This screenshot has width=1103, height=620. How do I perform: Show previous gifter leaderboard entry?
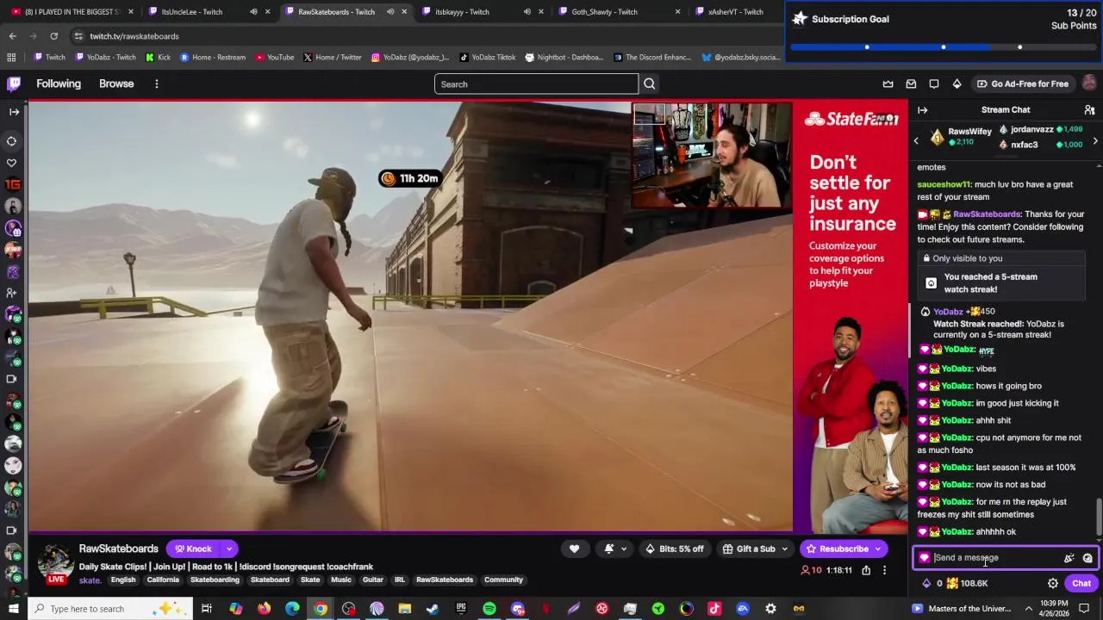point(916,140)
